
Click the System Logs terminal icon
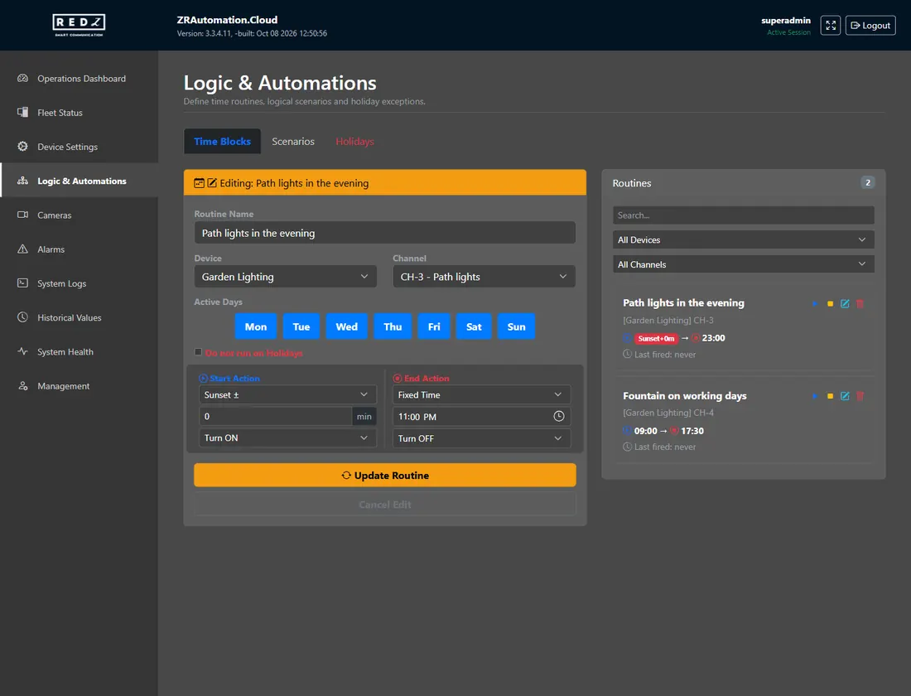coord(22,283)
